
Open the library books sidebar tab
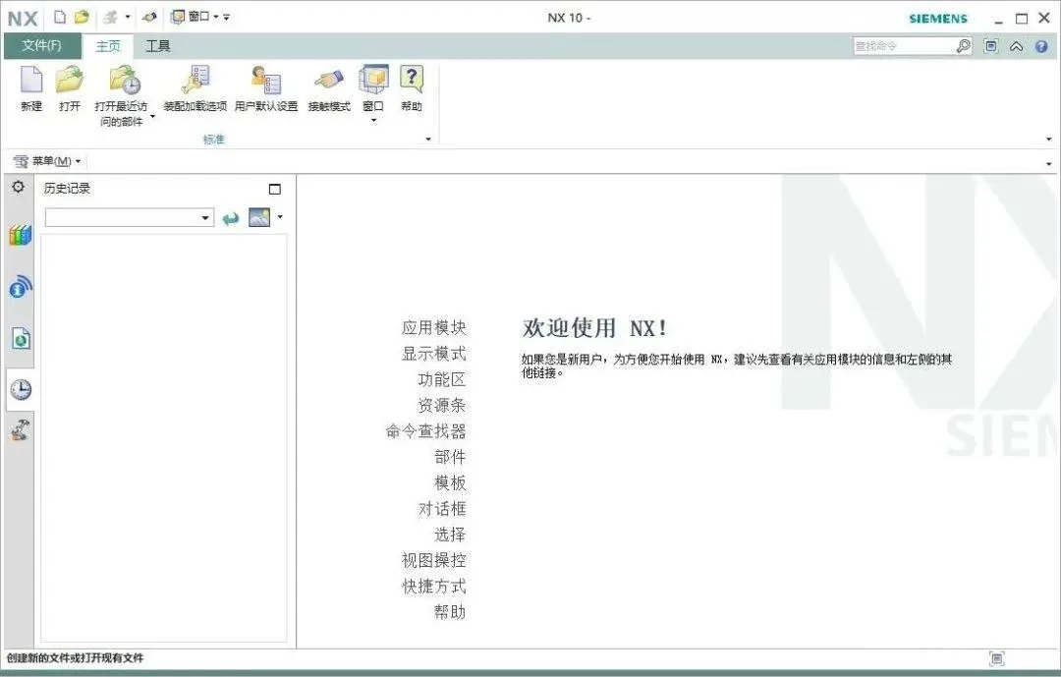pyautogui.click(x=21, y=236)
